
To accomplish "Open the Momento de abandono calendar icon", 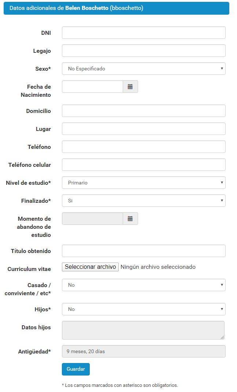I will coord(130,219).
